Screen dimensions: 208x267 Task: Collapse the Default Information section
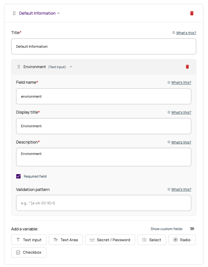point(58,13)
